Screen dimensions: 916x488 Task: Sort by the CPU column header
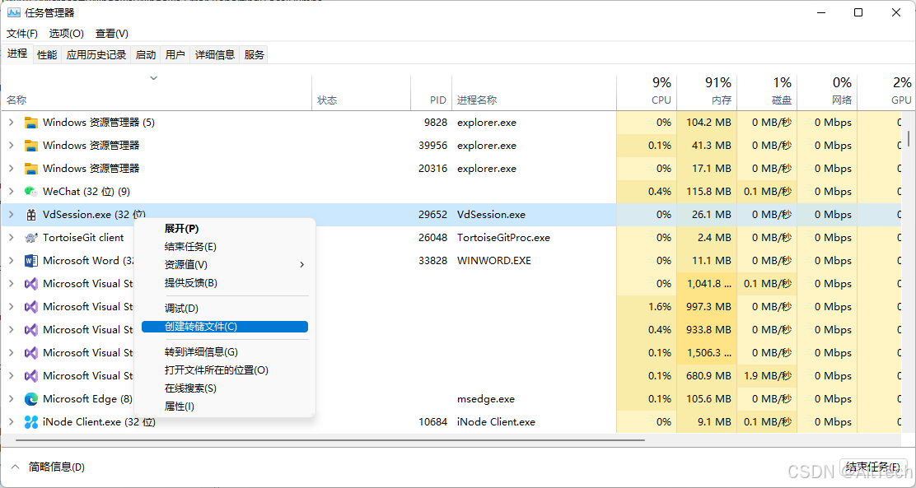[647, 93]
